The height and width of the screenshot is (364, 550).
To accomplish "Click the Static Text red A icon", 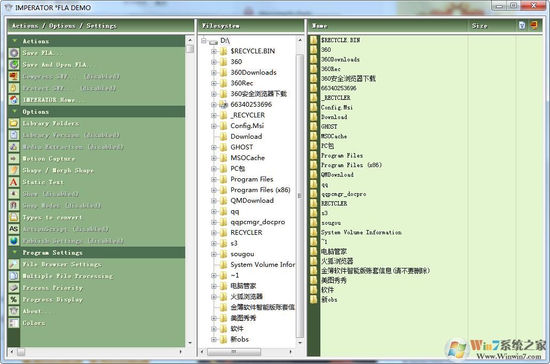I will [14, 182].
